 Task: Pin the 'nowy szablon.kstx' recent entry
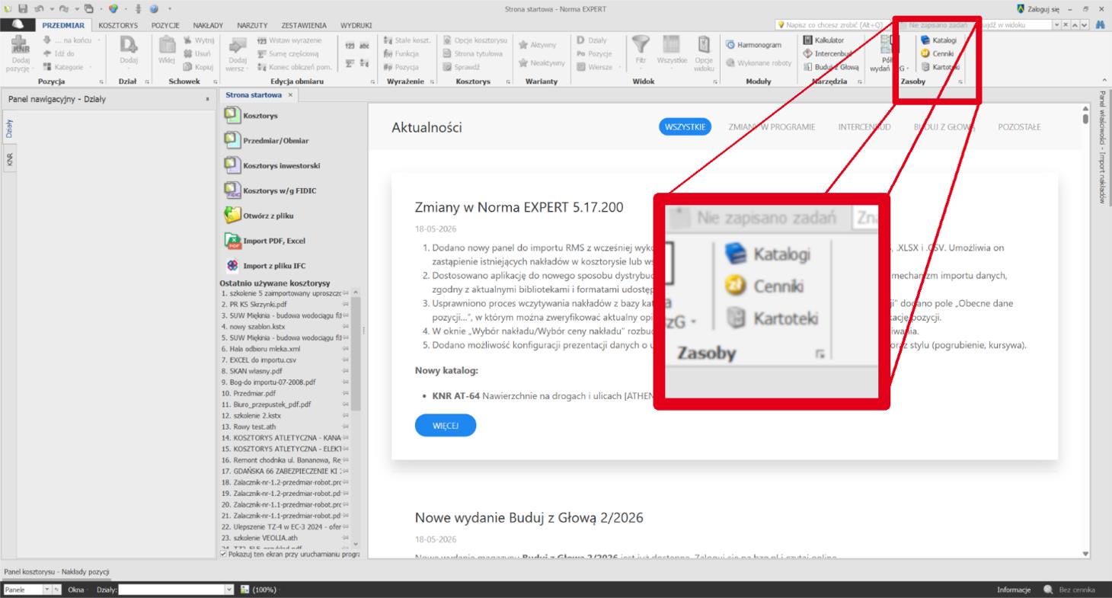point(346,327)
